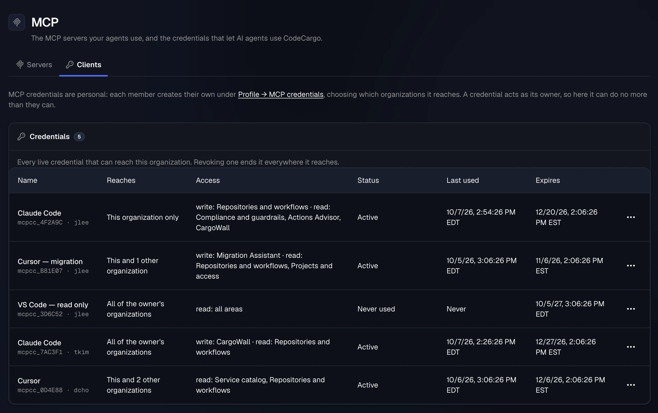Click the 10/5/27 expiry date cell
Image resolution: width=658 pixels, height=413 pixels.
(x=570, y=309)
